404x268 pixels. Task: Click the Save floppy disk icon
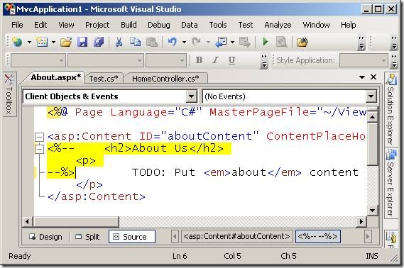[x=82, y=42]
